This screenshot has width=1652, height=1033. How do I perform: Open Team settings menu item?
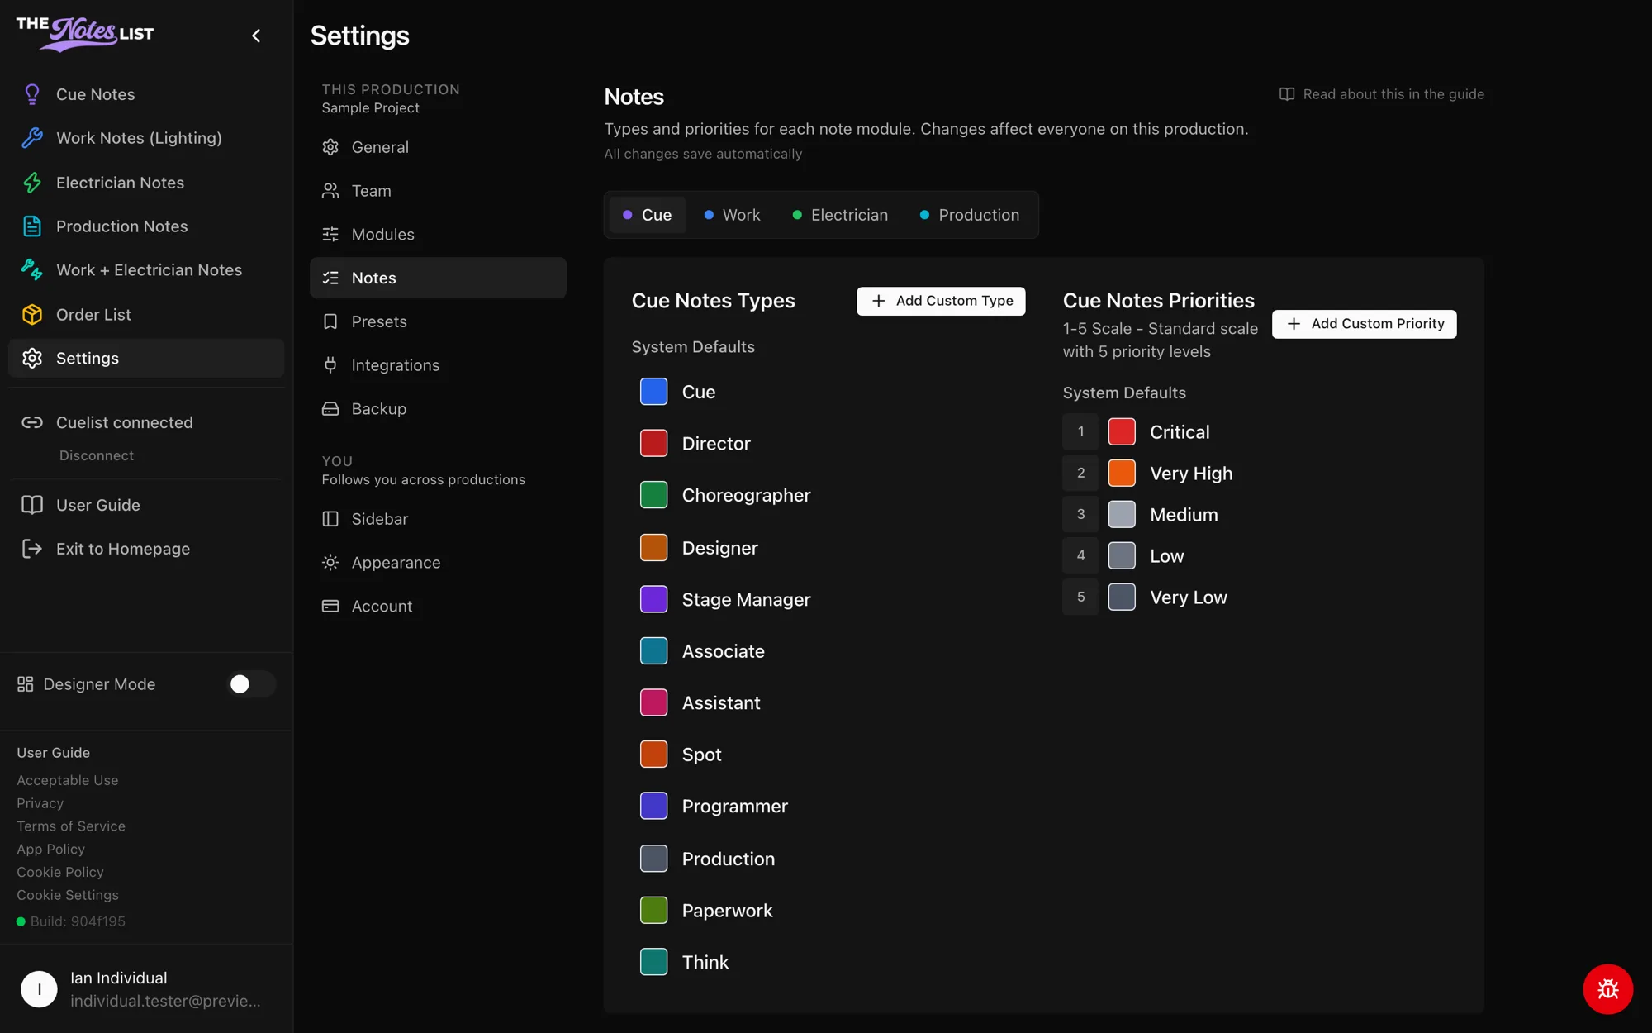pos(438,191)
